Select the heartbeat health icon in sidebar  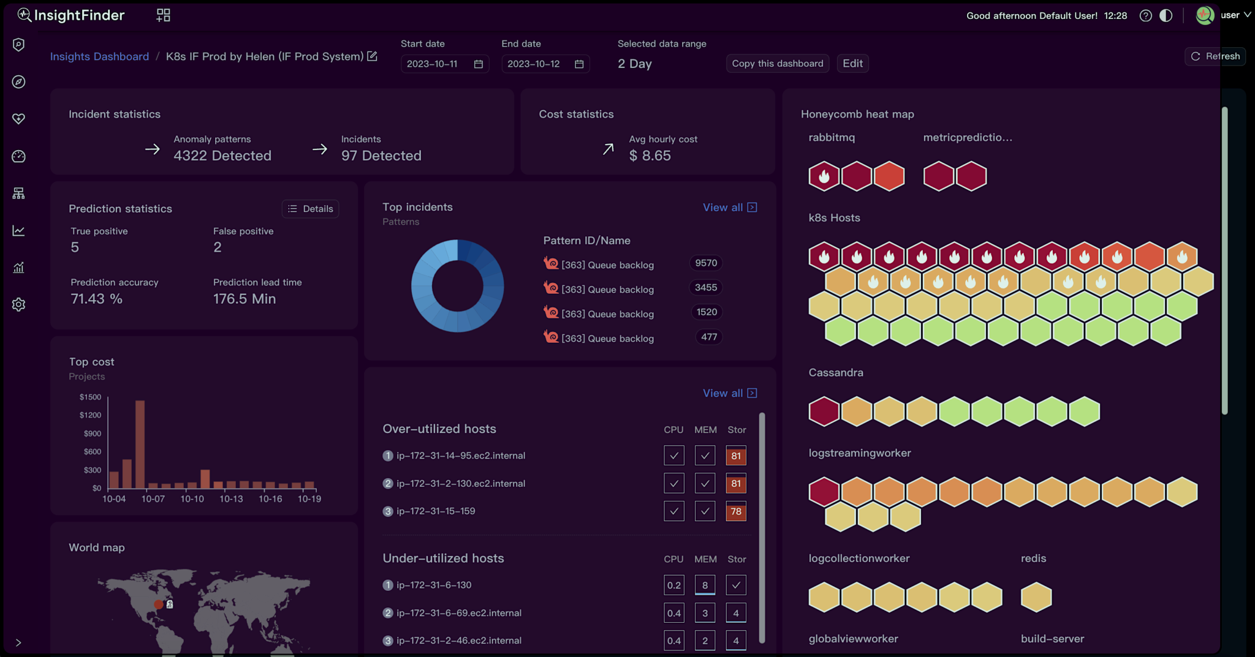[19, 119]
